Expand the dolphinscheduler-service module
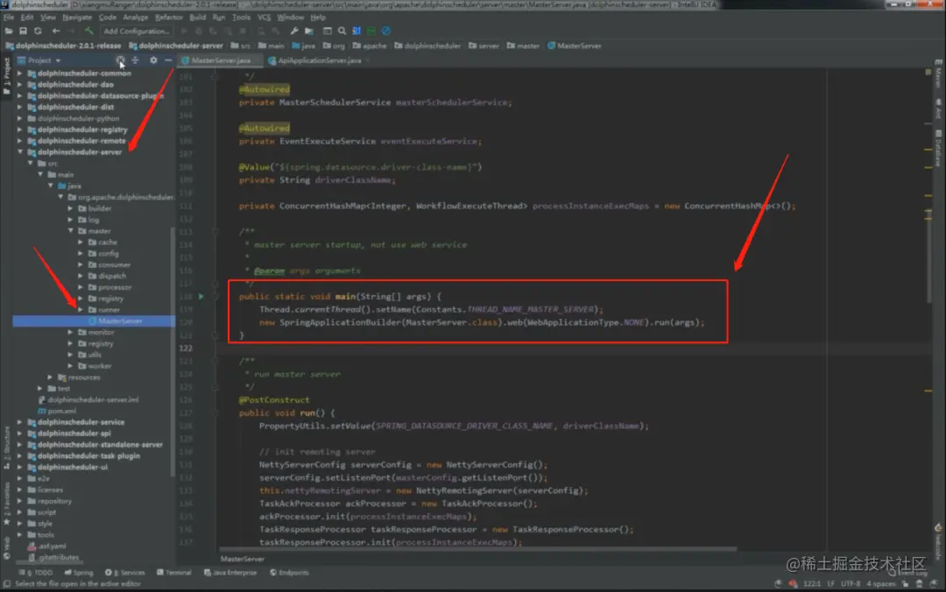Screen dimensions: 946x592 pyautogui.click(x=20, y=422)
